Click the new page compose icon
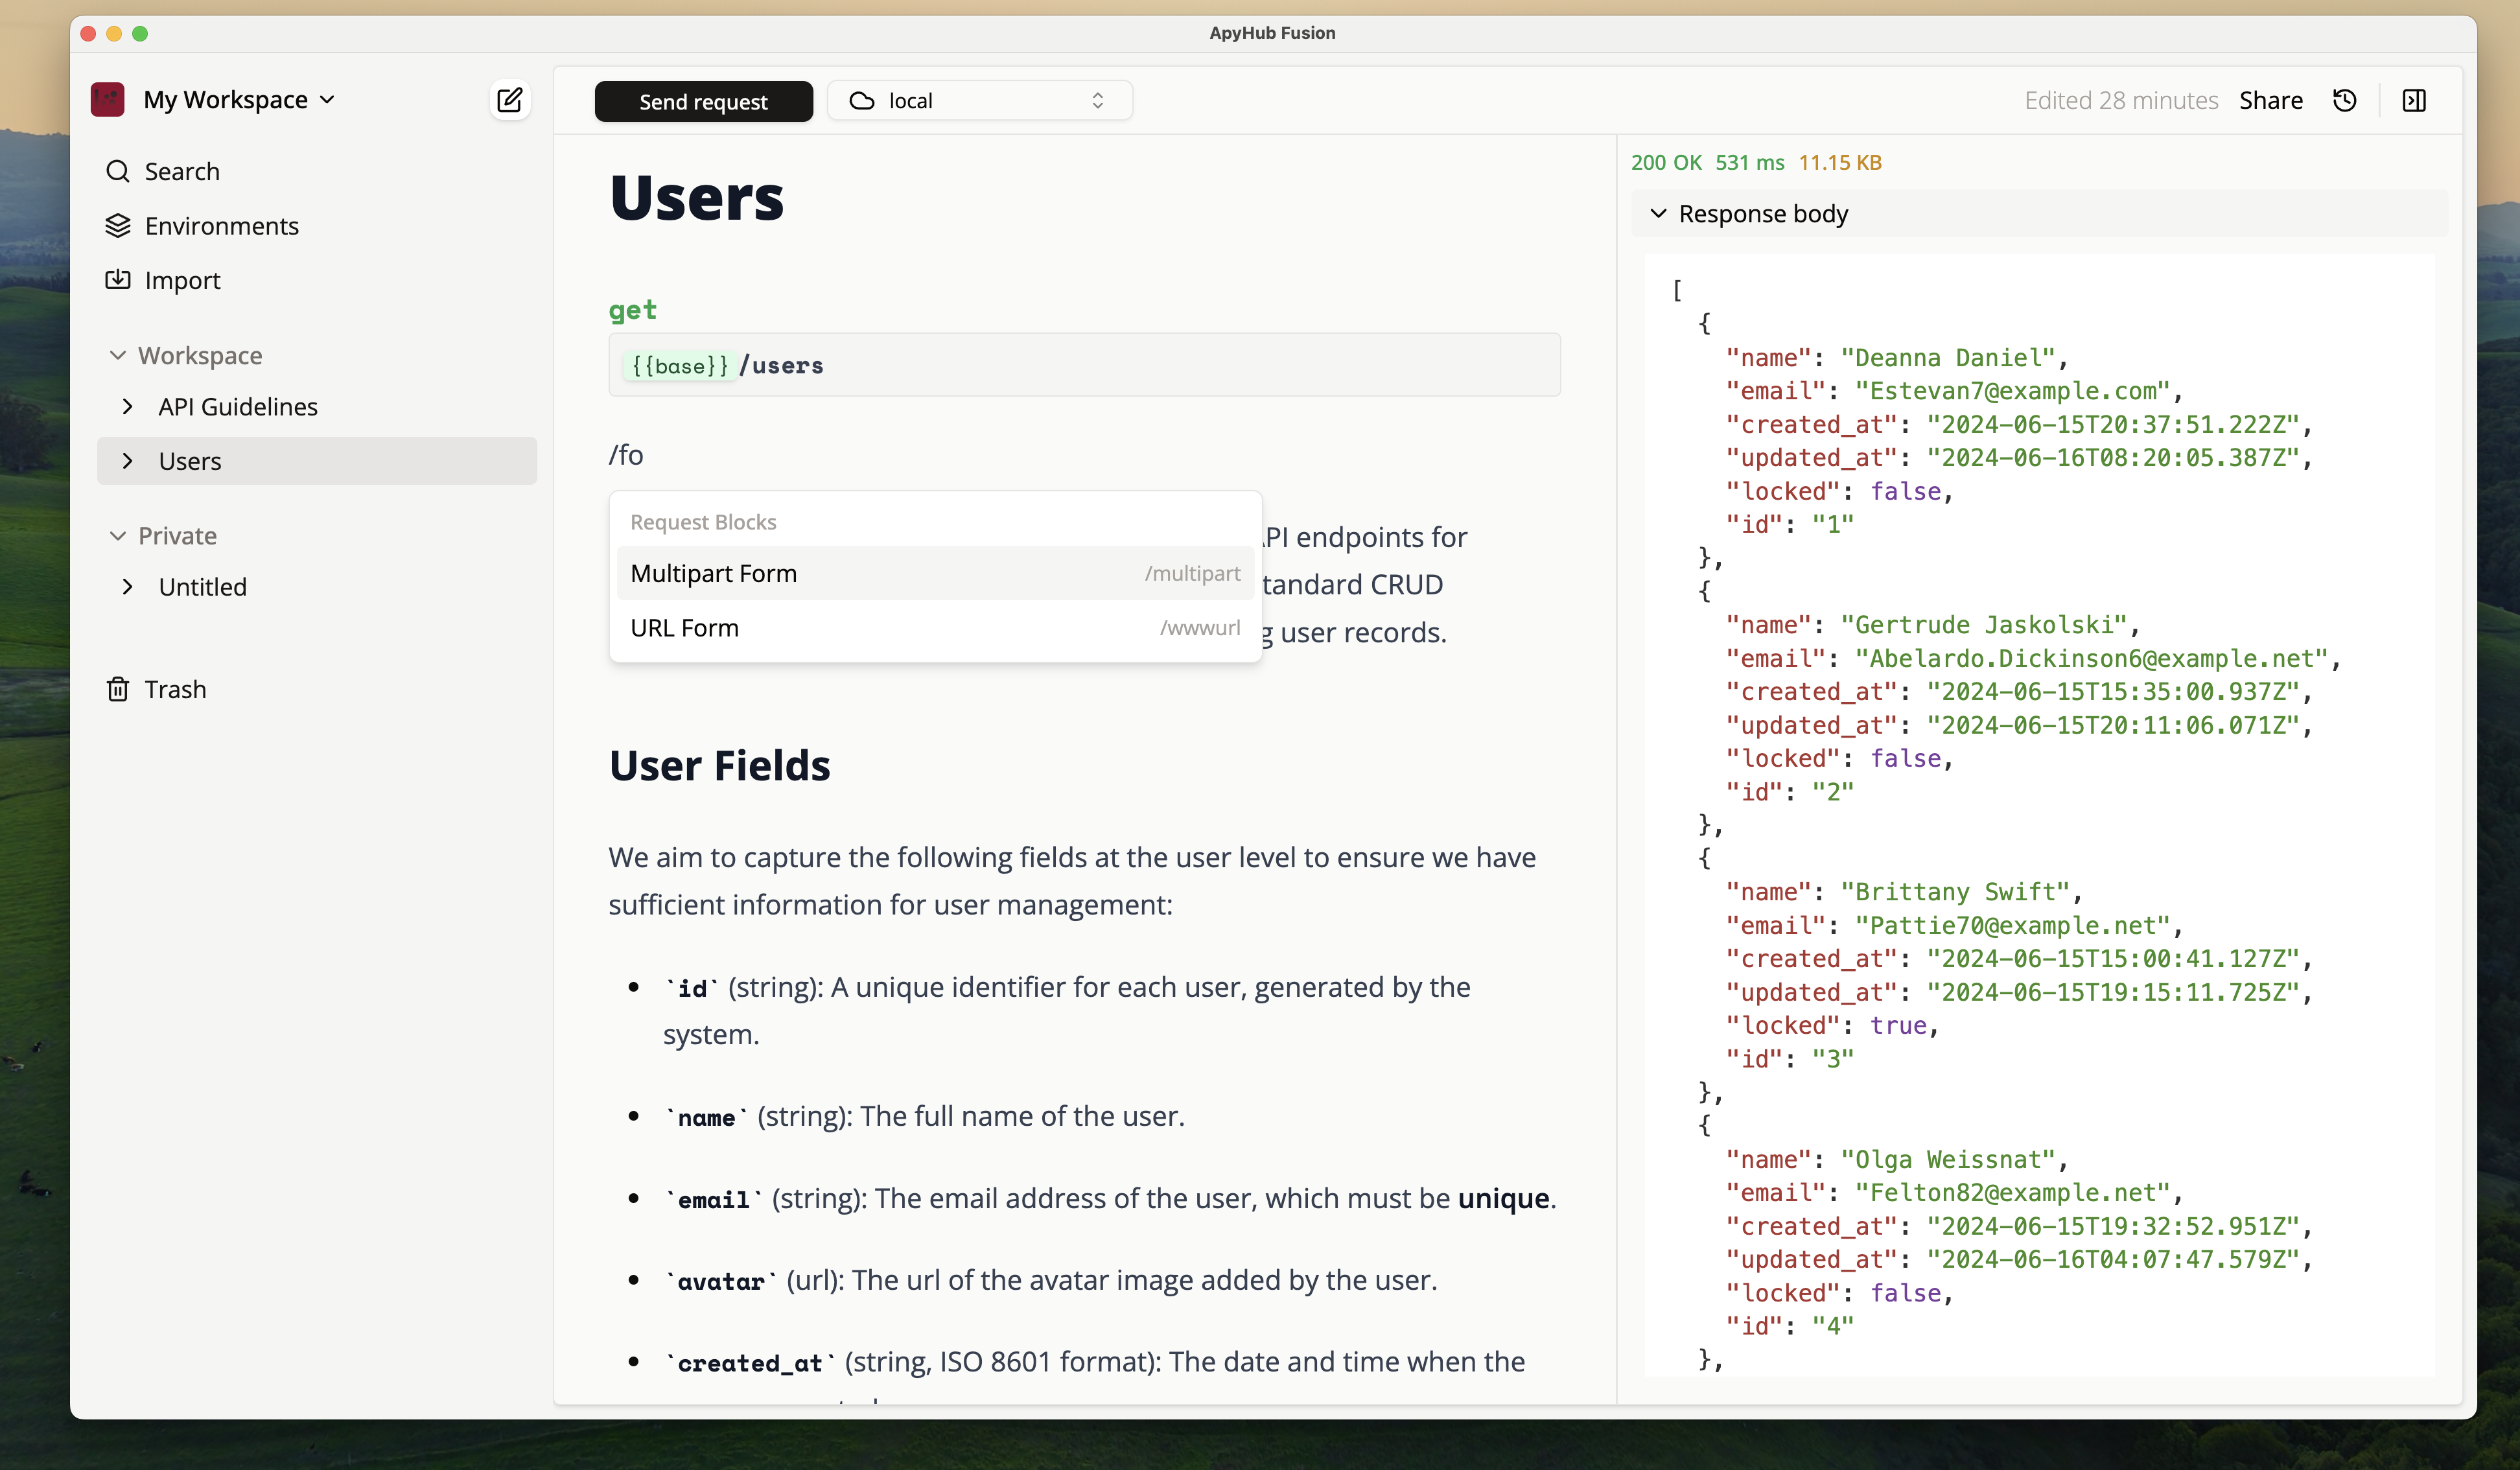The width and height of the screenshot is (2520, 1470). (509, 100)
